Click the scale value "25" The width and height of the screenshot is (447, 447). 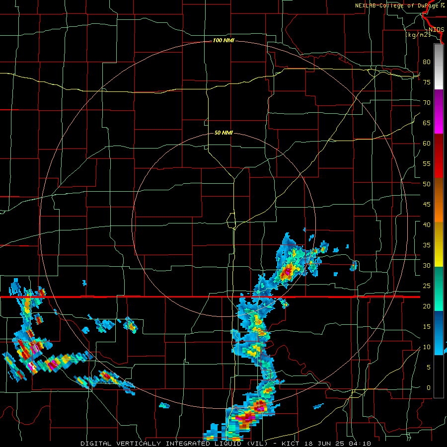coord(427,286)
